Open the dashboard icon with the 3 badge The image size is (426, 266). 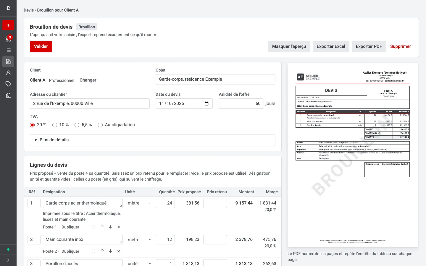8,39
